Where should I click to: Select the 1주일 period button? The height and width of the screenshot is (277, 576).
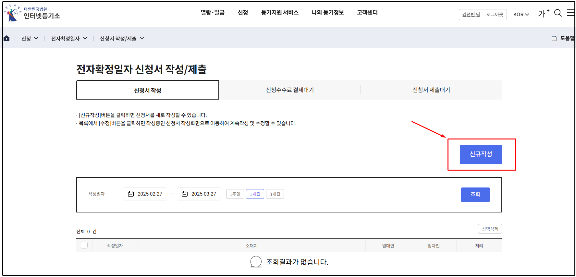[x=235, y=194]
